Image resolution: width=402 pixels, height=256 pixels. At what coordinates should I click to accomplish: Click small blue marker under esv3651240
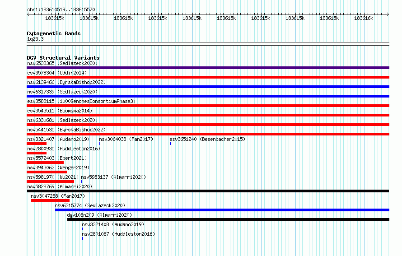tap(170, 144)
